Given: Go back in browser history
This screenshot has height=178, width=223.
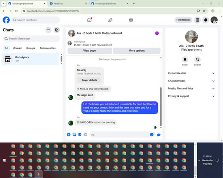Looking at the screenshot, I should click(4, 11).
